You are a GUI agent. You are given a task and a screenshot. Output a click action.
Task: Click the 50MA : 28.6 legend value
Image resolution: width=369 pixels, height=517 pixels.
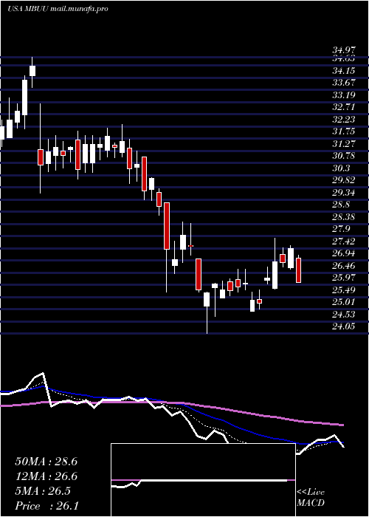pyautogui.click(x=46, y=462)
